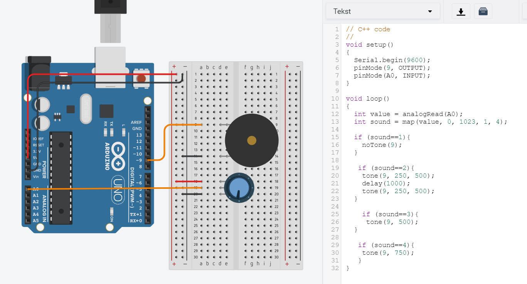Click the blue potentiometer knob

point(239,188)
